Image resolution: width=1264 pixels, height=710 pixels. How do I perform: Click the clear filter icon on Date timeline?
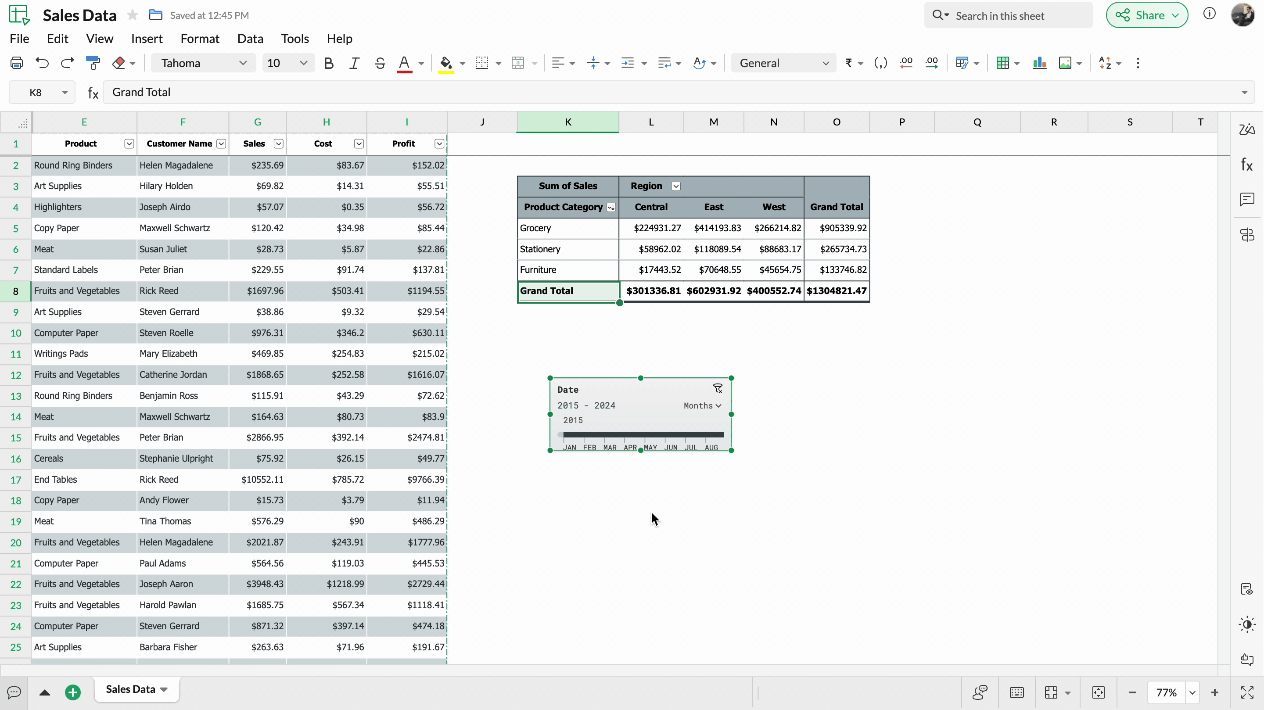718,389
